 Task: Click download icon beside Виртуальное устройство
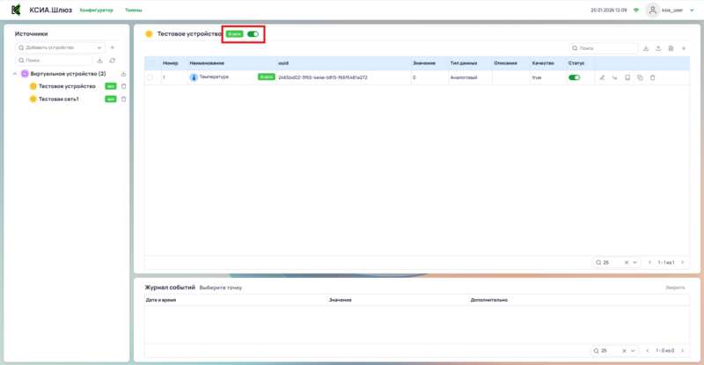tap(123, 74)
